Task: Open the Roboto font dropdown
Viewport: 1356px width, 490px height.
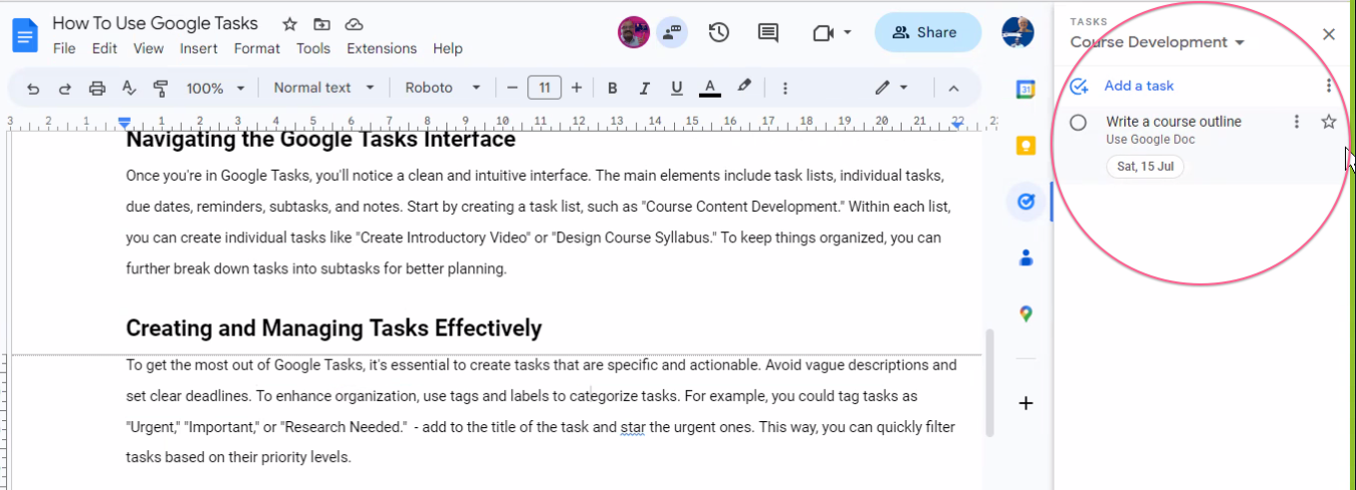Action: tap(442, 88)
